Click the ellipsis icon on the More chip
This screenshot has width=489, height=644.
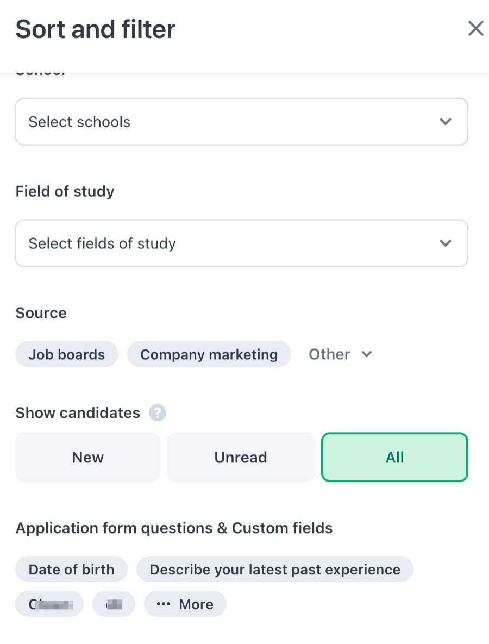(164, 604)
